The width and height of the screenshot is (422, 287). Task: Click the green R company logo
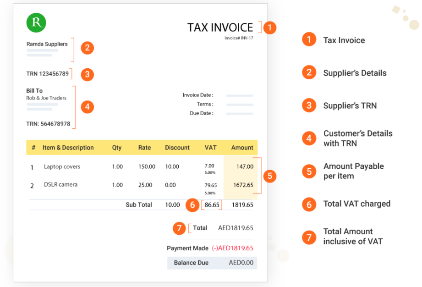pyautogui.click(x=36, y=23)
